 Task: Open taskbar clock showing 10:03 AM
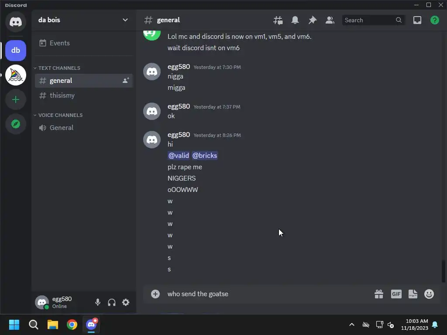[x=415, y=325]
